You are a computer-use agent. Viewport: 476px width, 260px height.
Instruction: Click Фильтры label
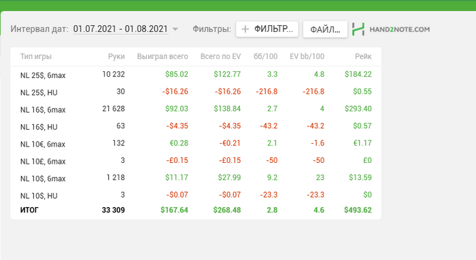(x=211, y=29)
